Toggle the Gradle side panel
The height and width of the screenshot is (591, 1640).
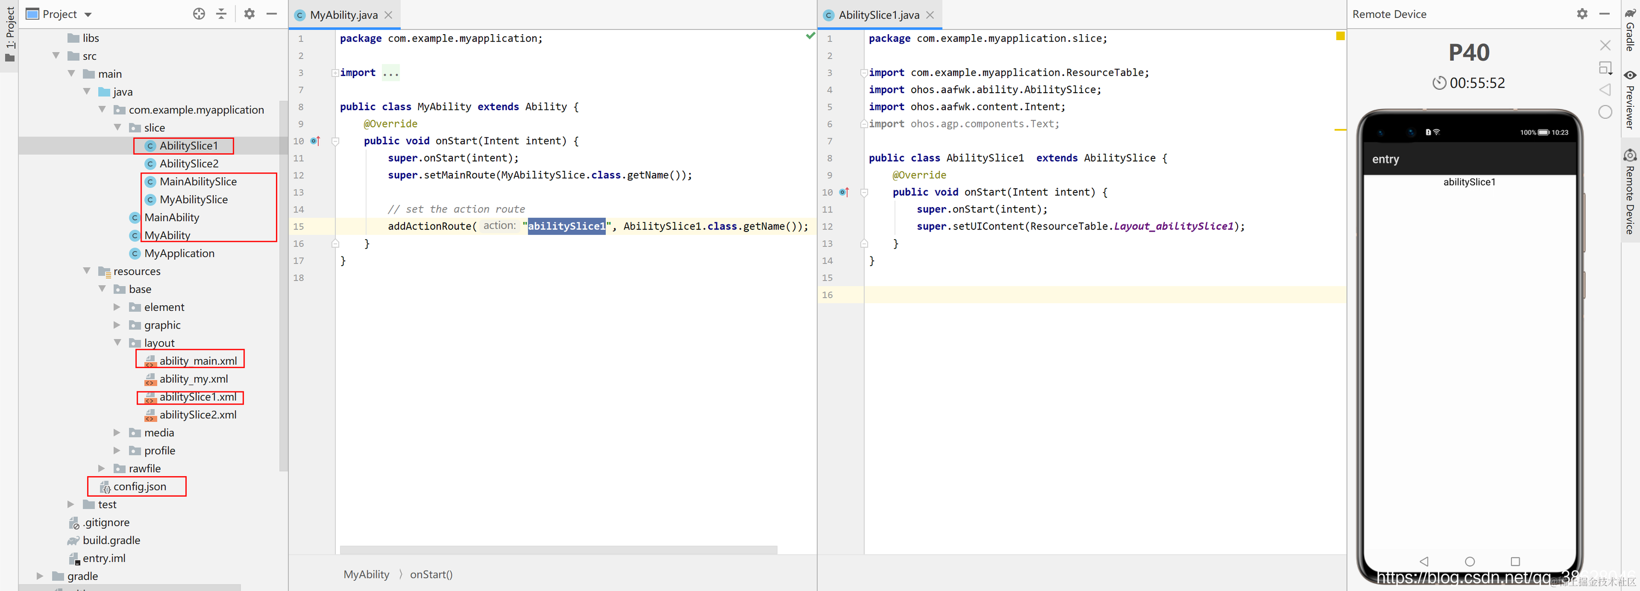click(1630, 29)
